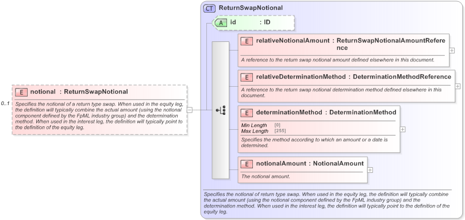Click the E icon of determinationMethod

click(x=247, y=113)
